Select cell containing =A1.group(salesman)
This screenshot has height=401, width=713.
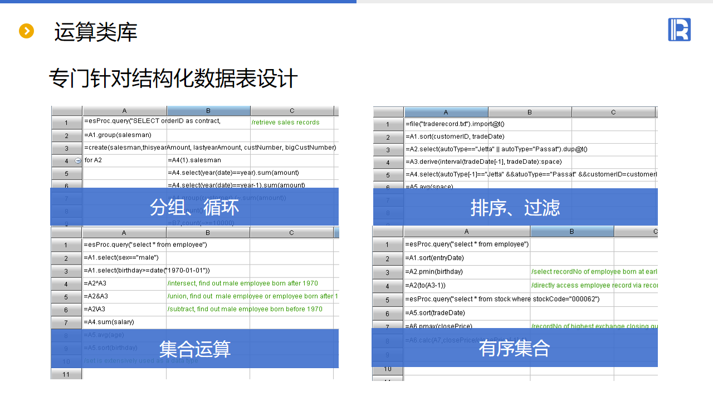(124, 135)
